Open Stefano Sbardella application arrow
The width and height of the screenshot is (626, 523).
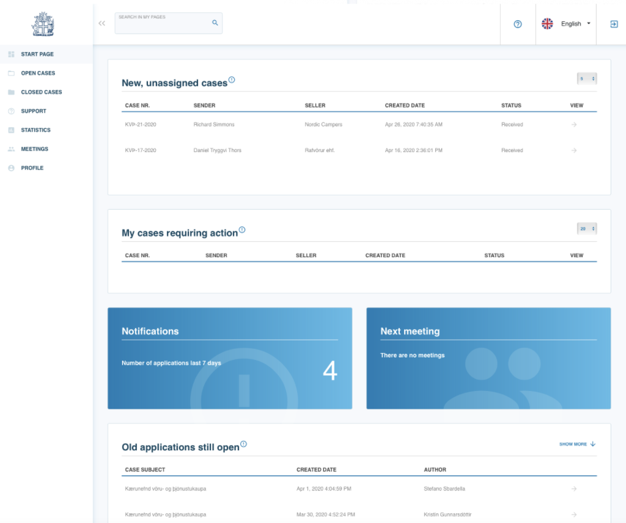pyautogui.click(x=573, y=489)
